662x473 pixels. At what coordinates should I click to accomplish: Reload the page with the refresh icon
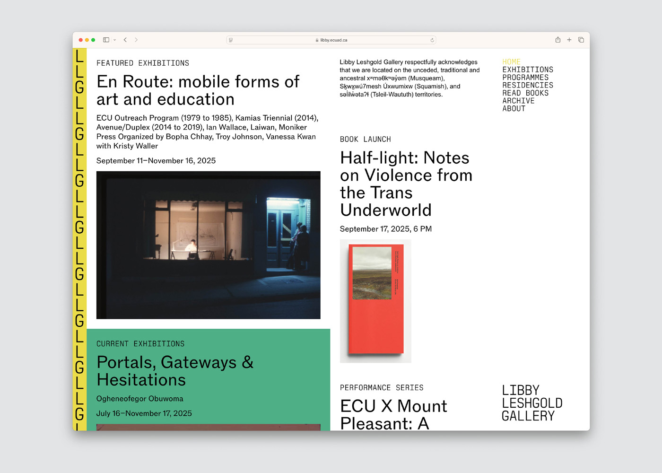click(x=432, y=40)
